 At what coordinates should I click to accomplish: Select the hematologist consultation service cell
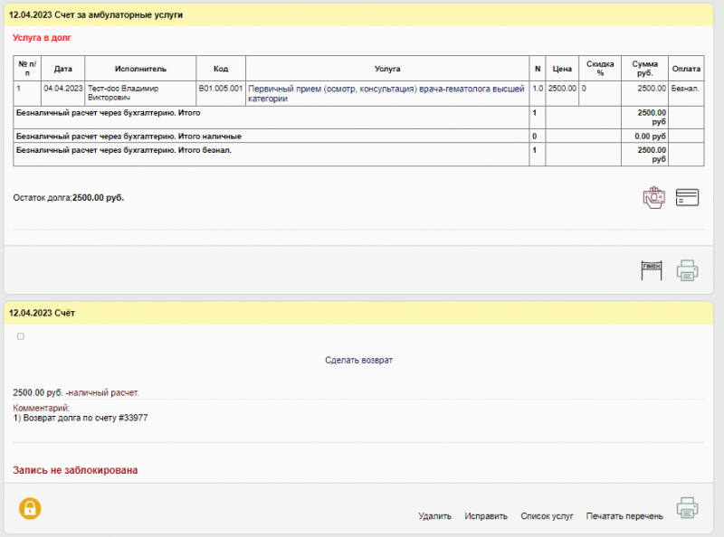pyautogui.click(x=386, y=93)
